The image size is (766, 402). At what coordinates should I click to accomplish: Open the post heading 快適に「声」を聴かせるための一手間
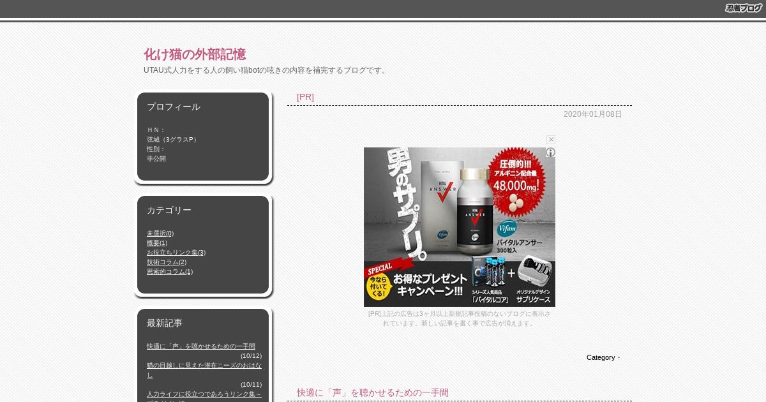(x=373, y=392)
